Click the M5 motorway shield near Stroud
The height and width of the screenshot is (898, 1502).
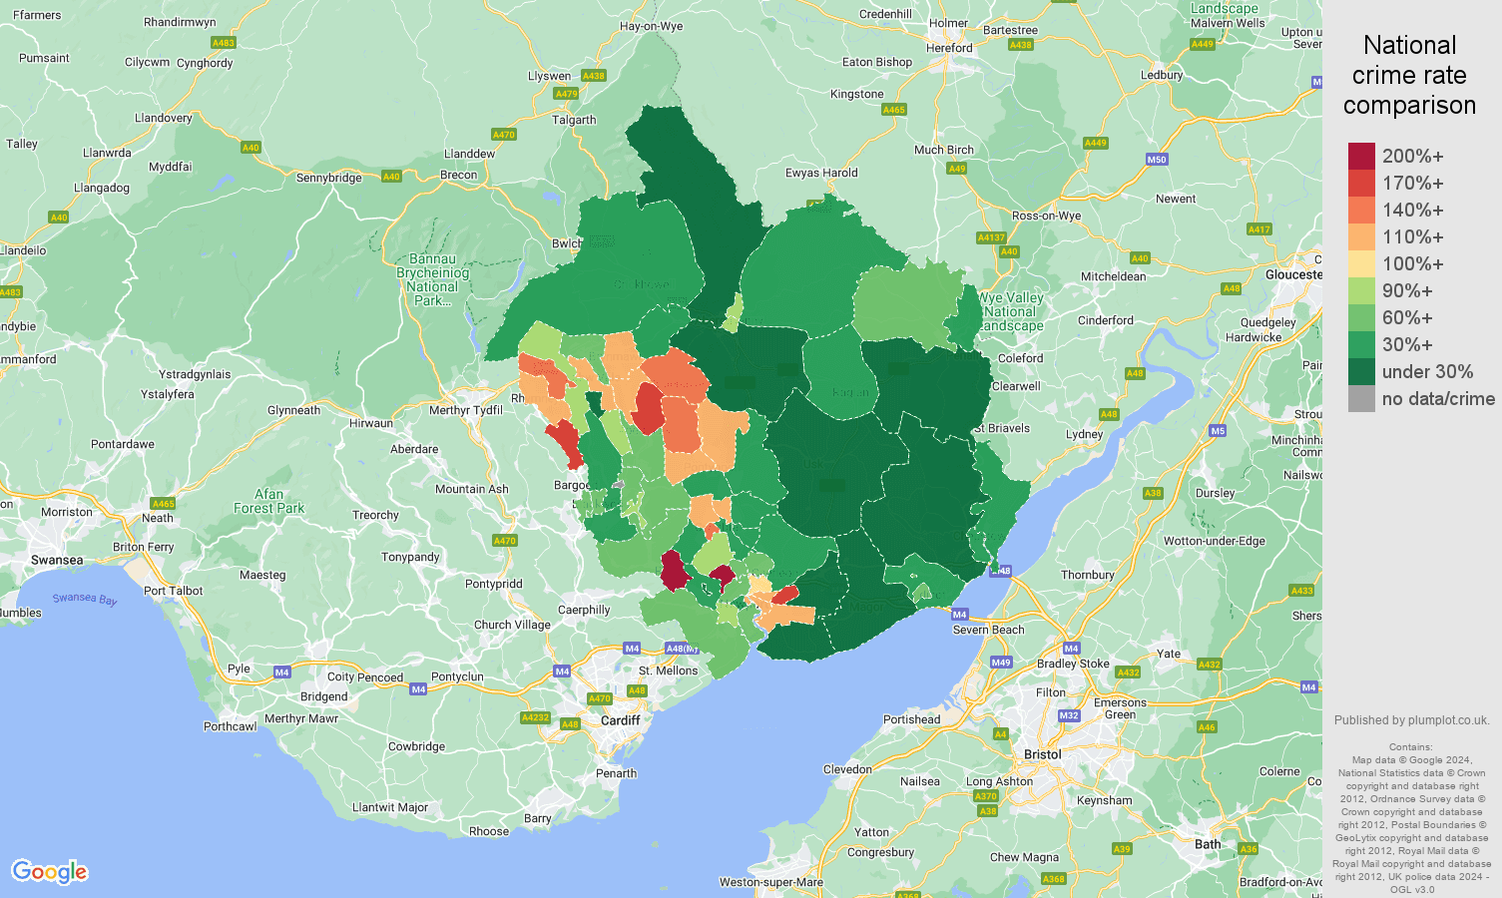click(1218, 431)
